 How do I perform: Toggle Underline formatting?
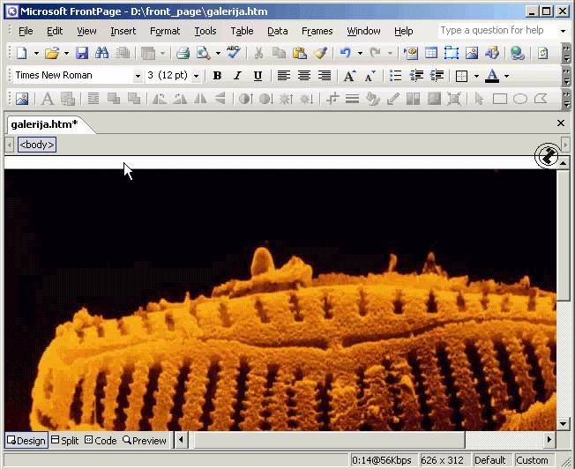pos(258,76)
